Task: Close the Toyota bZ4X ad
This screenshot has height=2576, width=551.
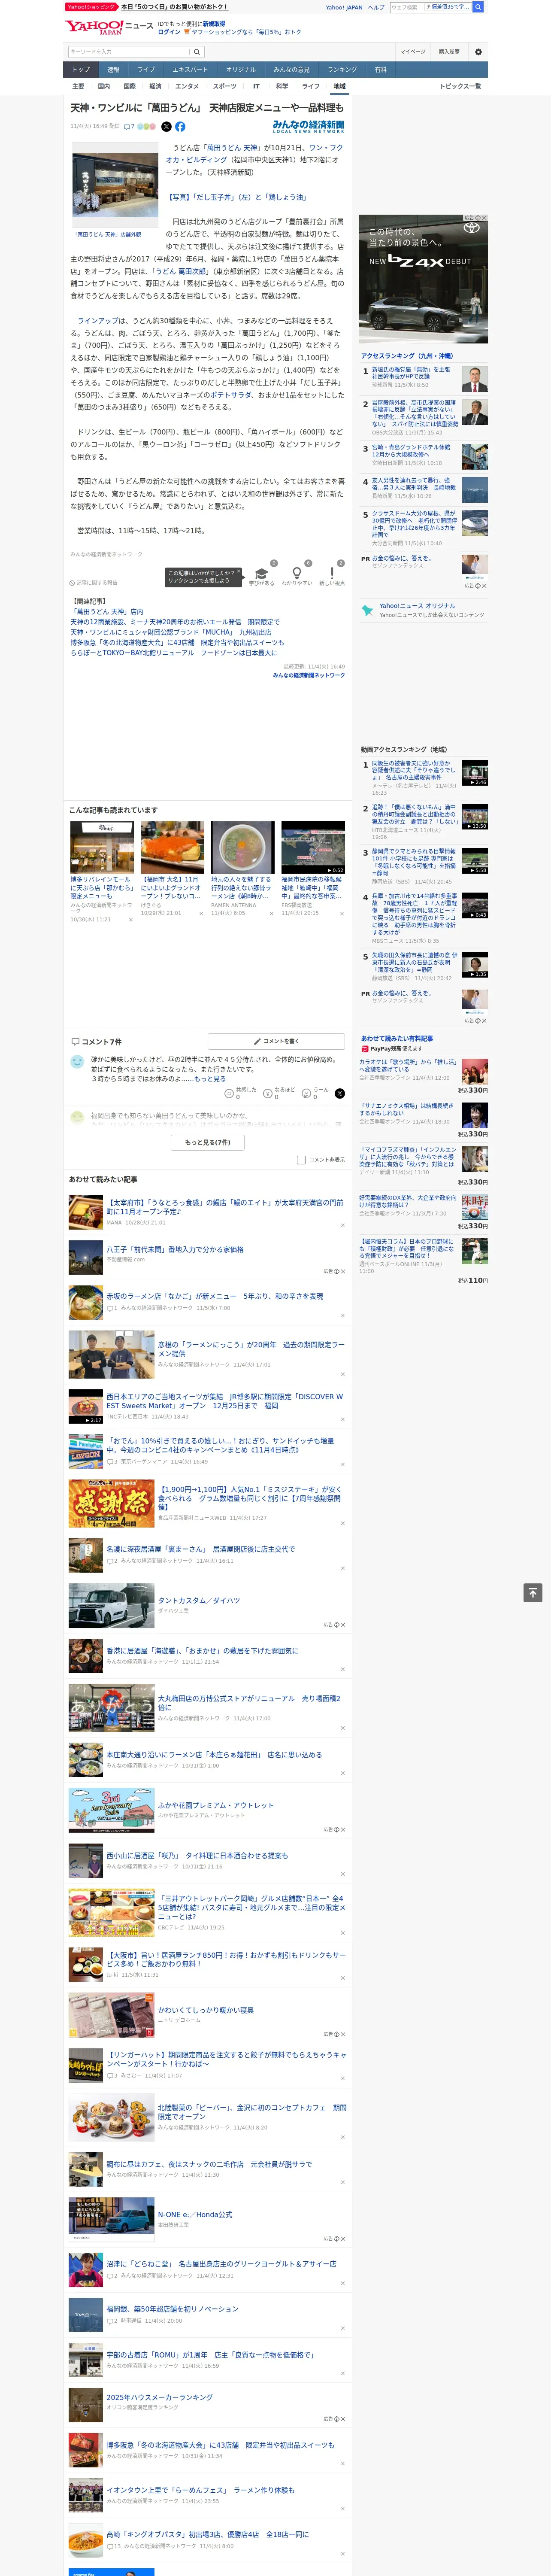Action: (x=484, y=218)
